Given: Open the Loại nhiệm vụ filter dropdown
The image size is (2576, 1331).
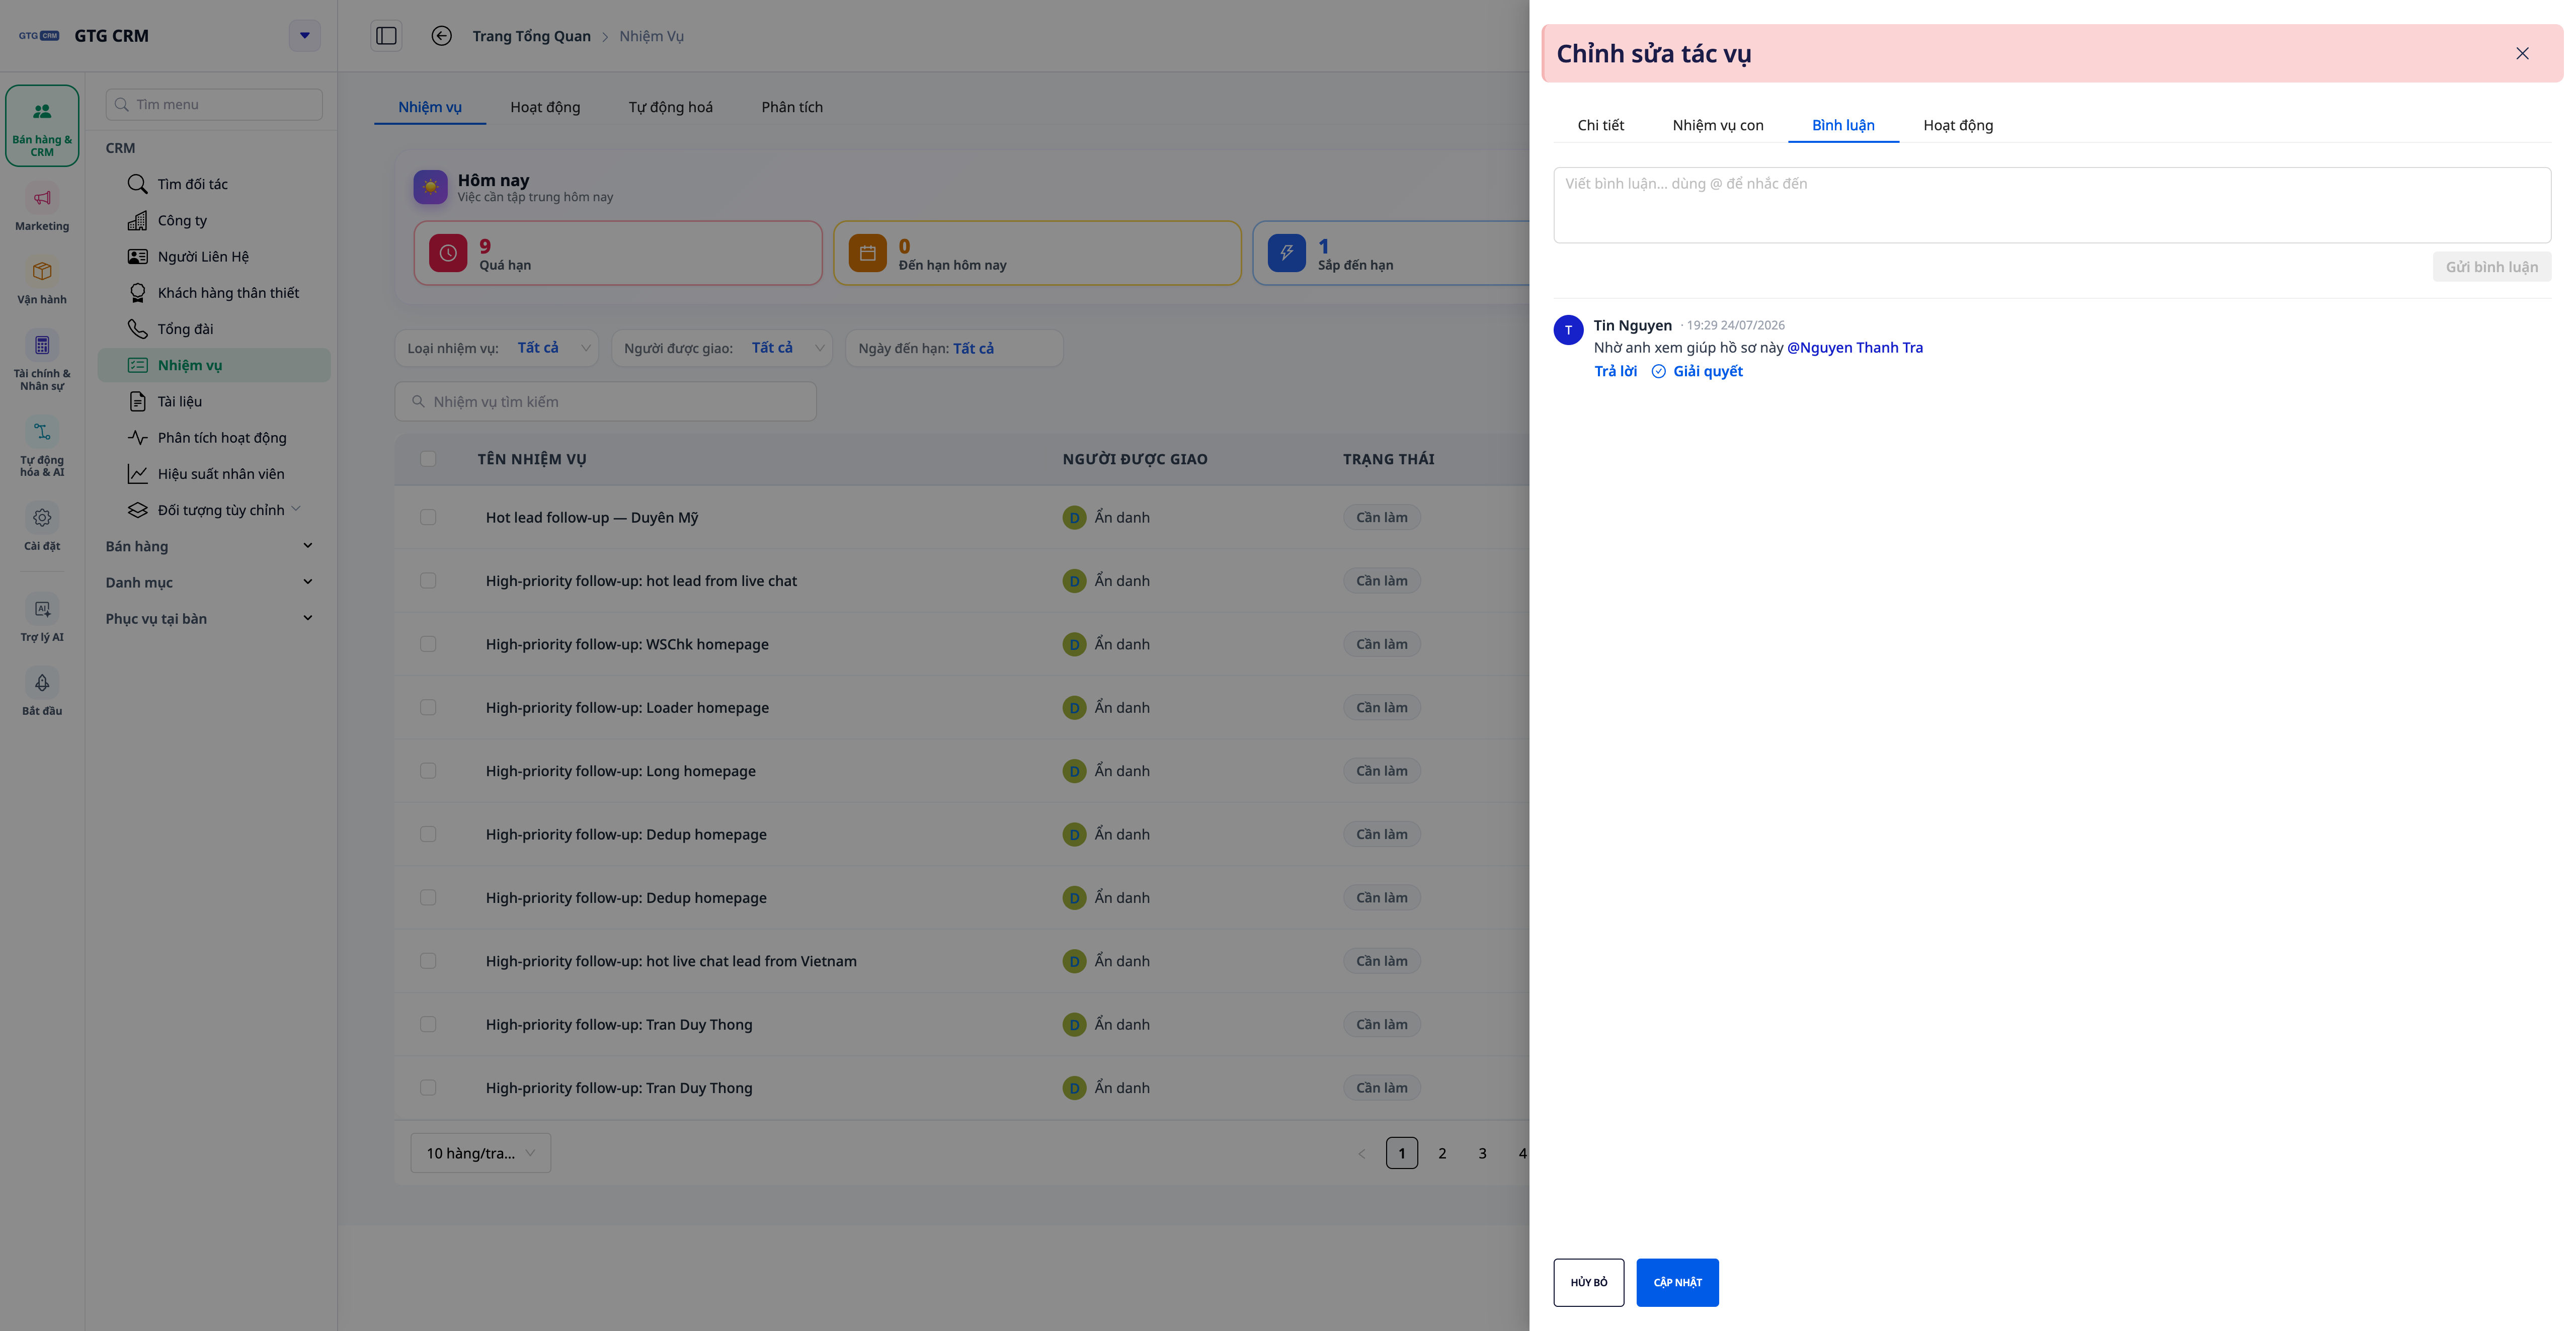Looking at the screenshot, I should (497, 348).
